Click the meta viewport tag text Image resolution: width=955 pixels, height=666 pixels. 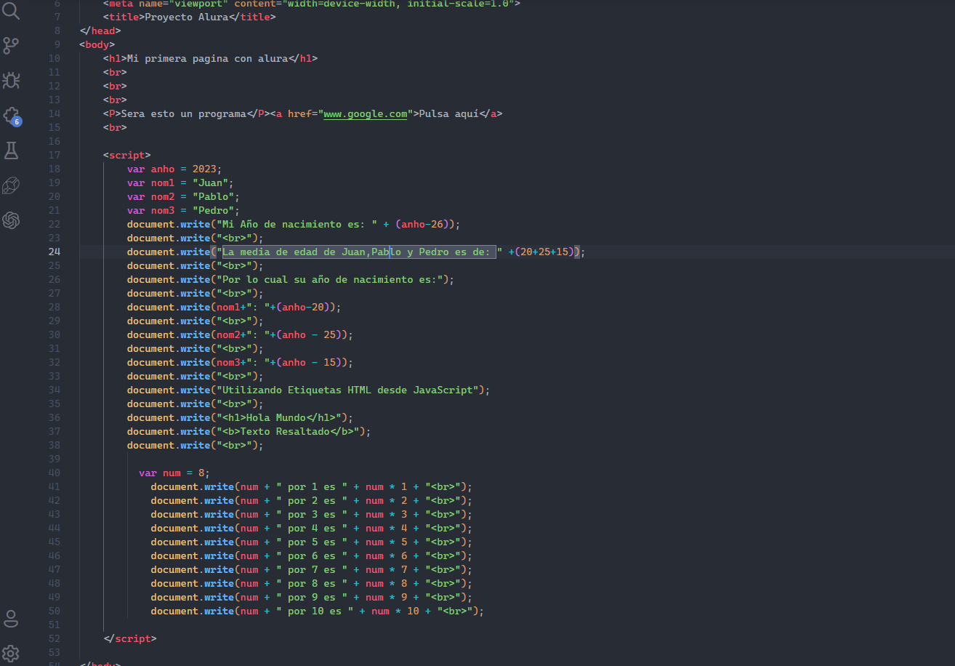312,4
